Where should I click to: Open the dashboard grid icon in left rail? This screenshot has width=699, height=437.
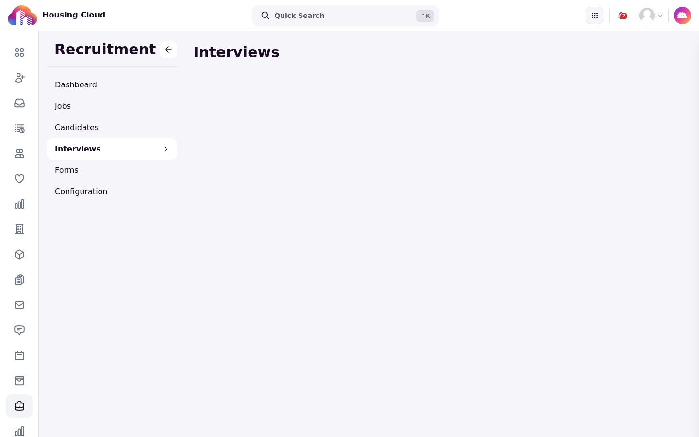[x=19, y=52]
